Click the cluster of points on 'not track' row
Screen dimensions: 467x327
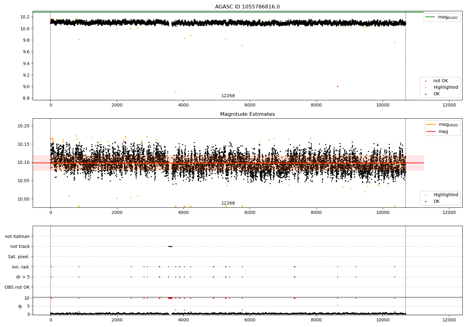(x=170, y=246)
